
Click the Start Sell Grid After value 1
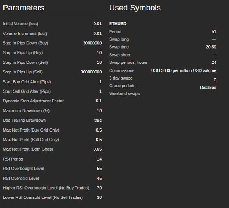pos(100,91)
